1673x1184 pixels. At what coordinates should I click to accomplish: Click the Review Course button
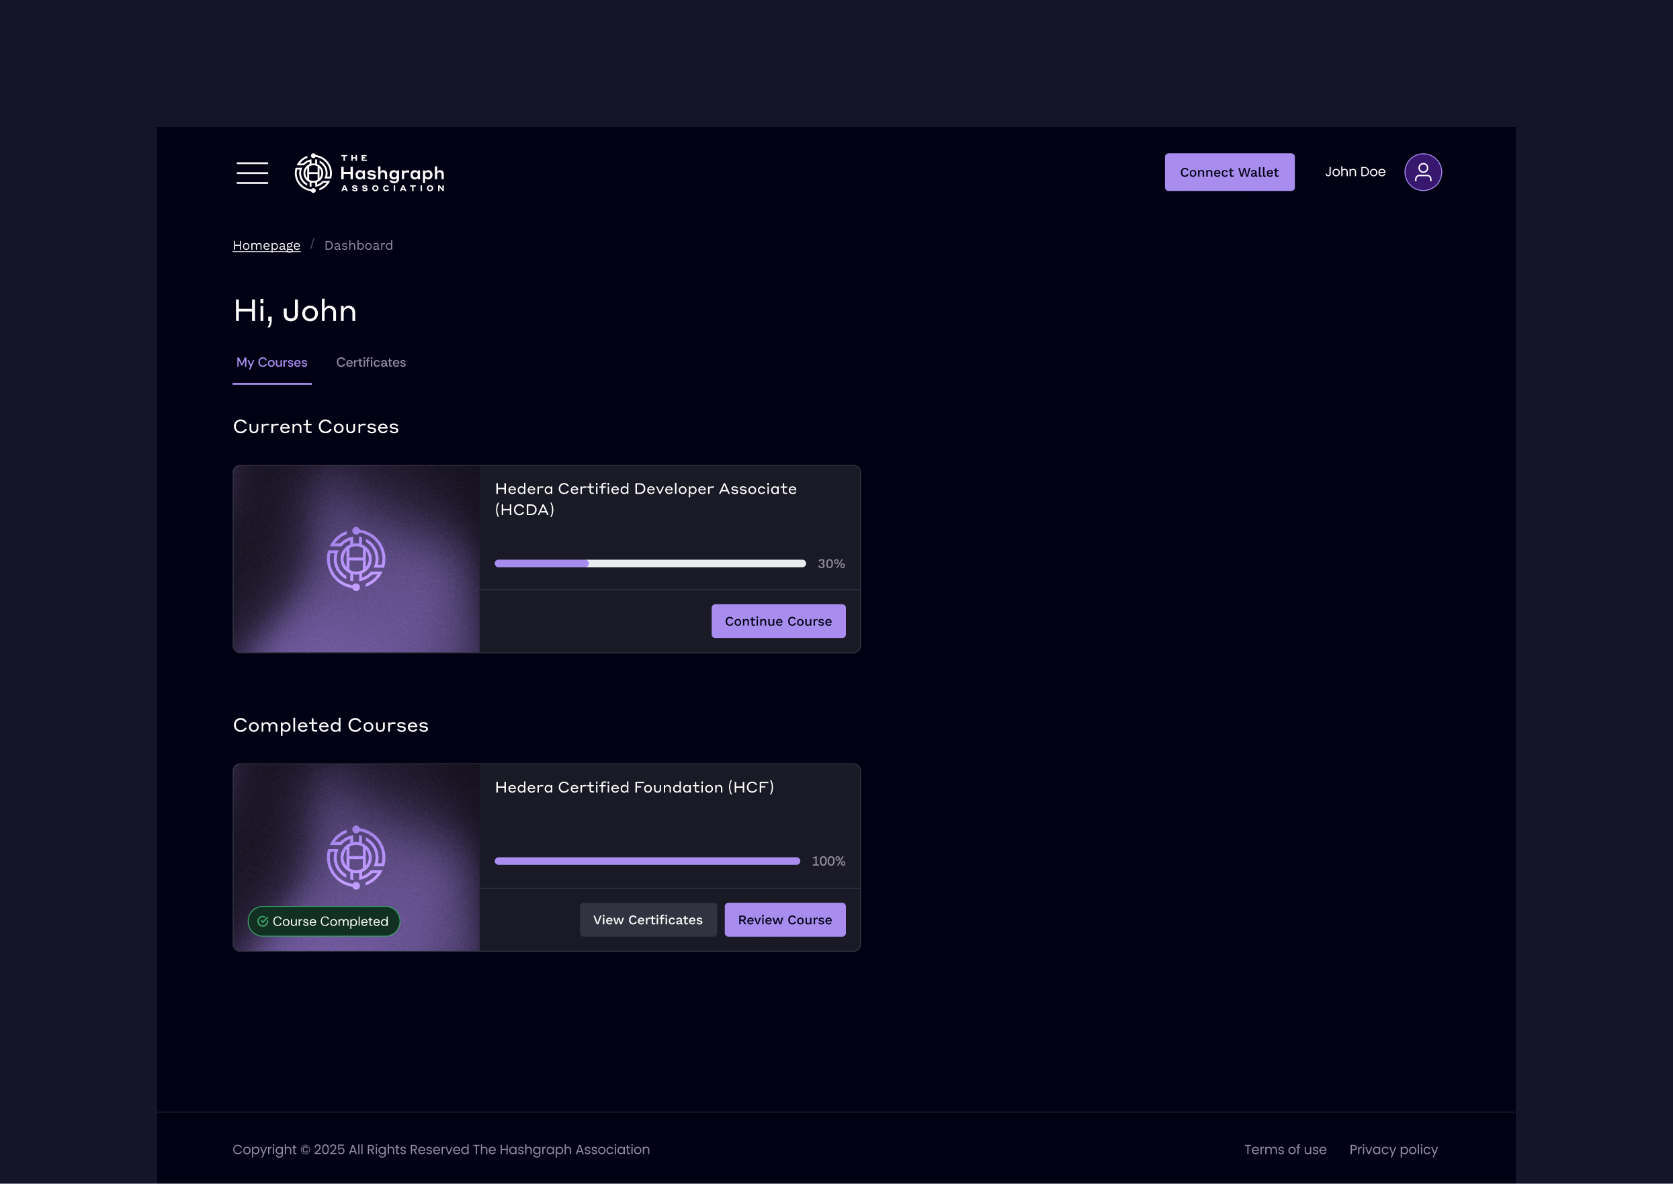pyautogui.click(x=785, y=920)
